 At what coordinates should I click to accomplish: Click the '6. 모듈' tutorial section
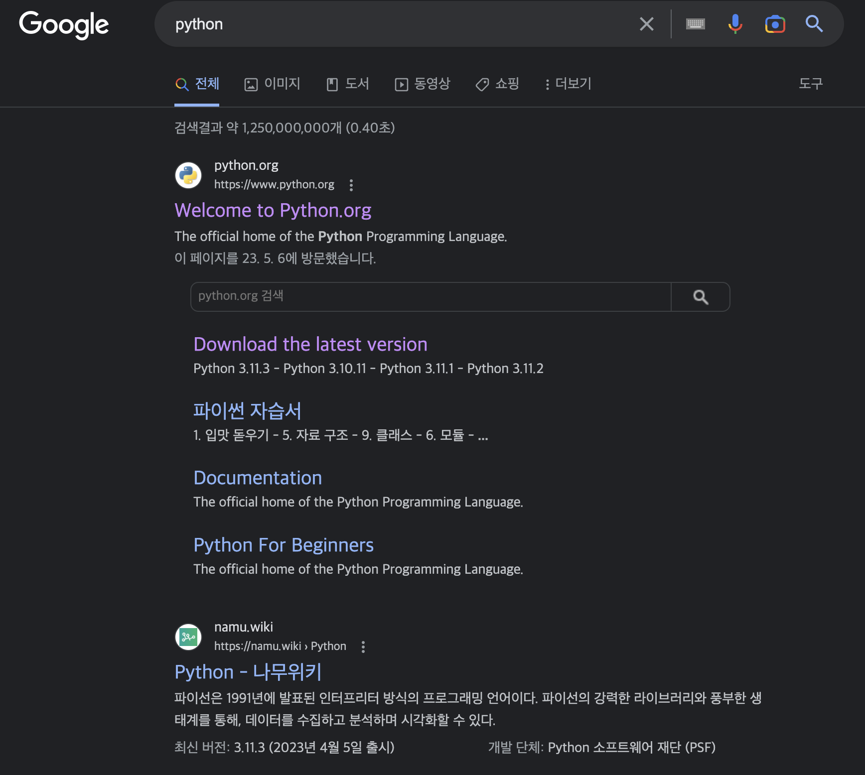click(x=444, y=435)
